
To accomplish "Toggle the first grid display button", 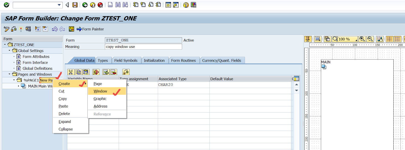I will pyautogui.click(x=389, y=39).
